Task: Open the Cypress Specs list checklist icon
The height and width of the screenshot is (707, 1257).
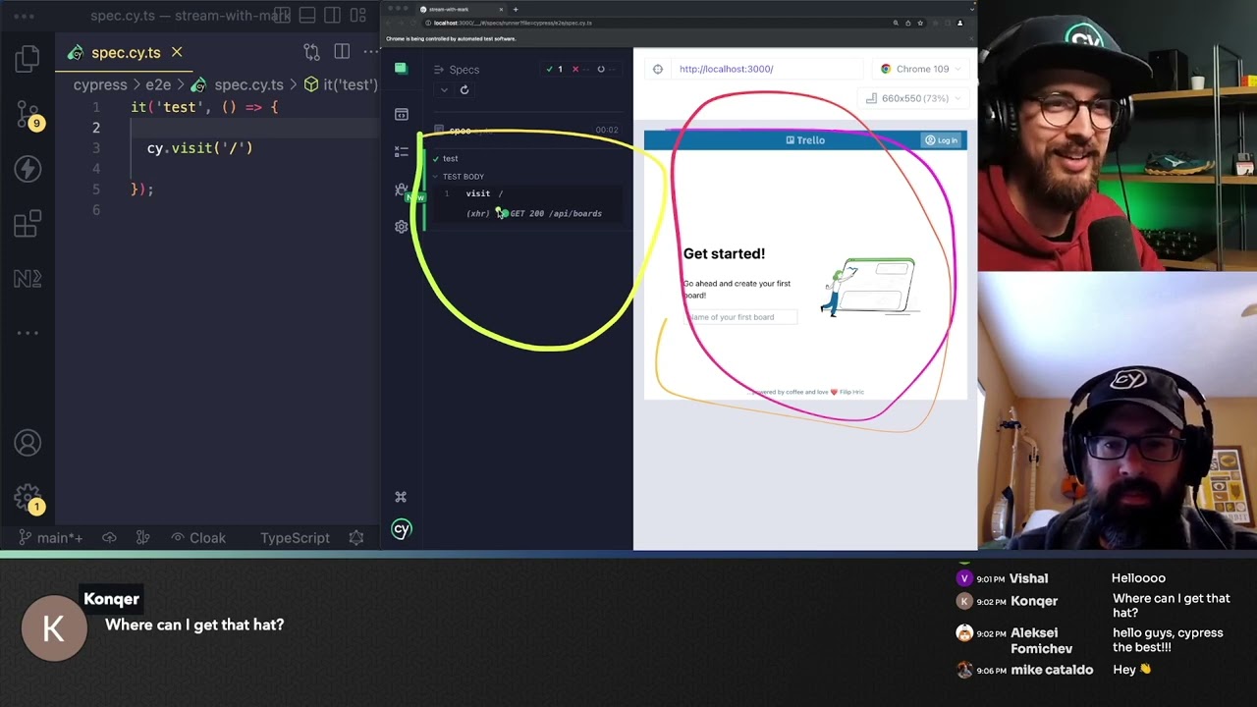Action: 401,151
